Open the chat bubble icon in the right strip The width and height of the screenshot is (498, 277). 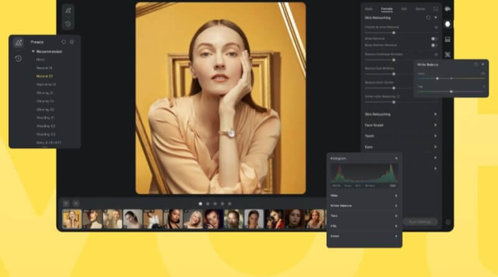[448, 9]
